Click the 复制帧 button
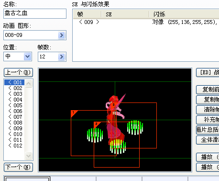The image size is (219, 181). 208,100
